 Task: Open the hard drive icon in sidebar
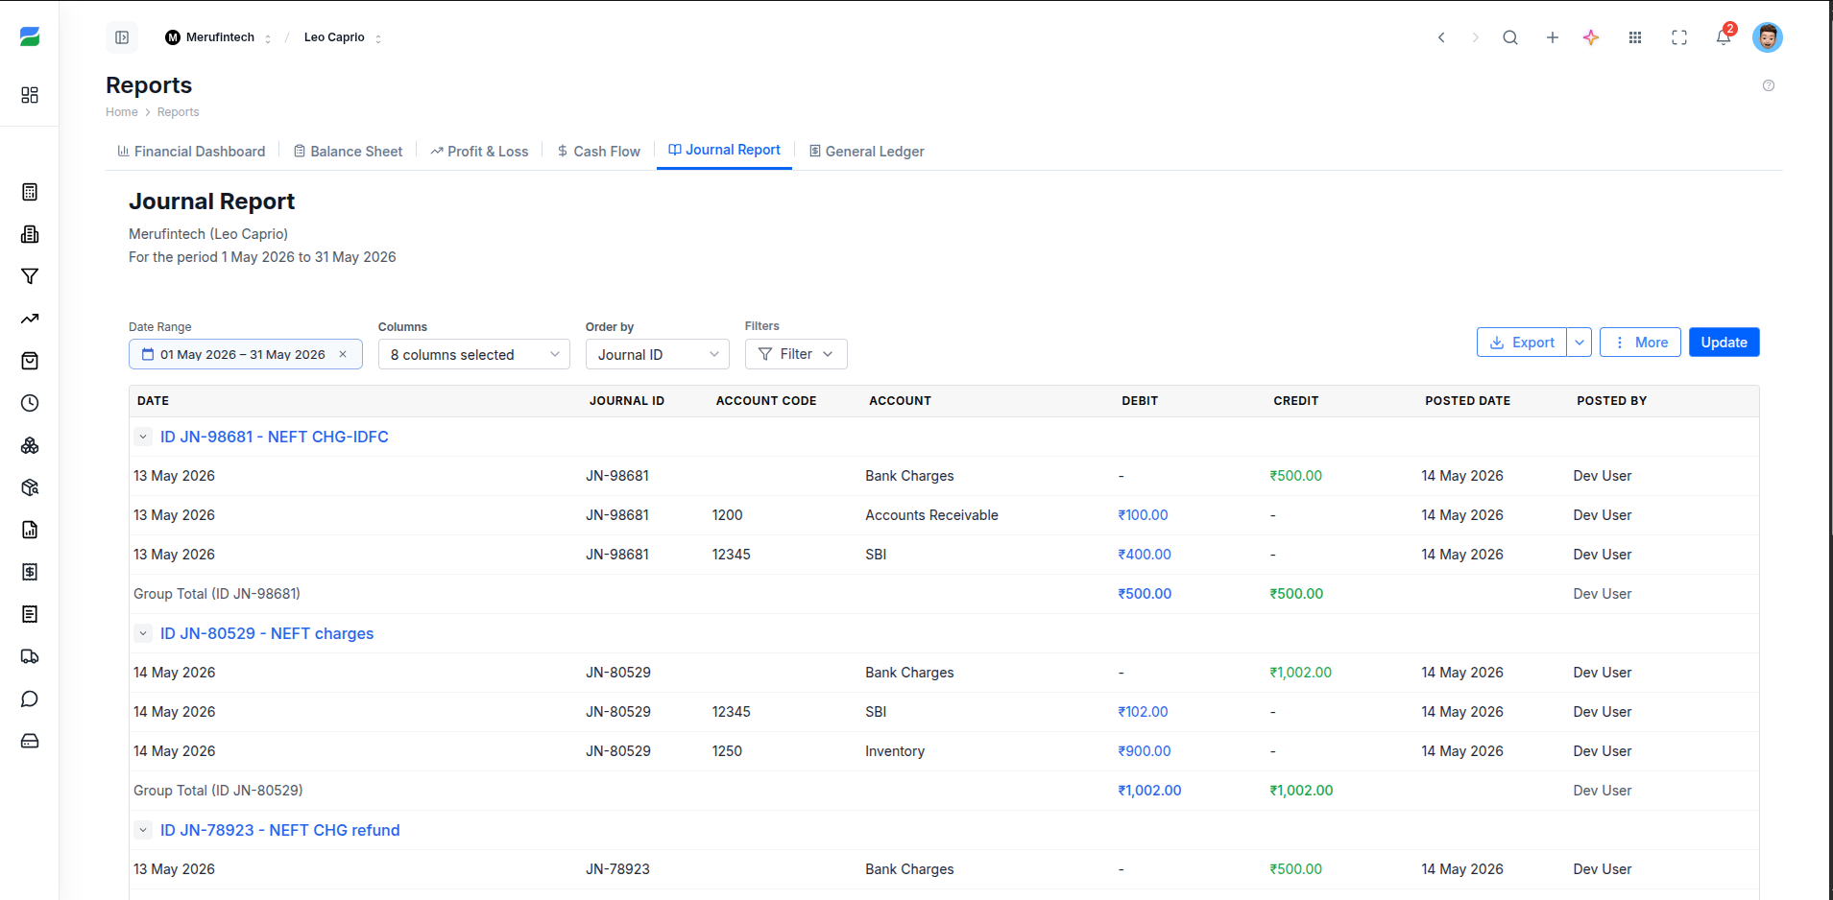click(30, 741)
